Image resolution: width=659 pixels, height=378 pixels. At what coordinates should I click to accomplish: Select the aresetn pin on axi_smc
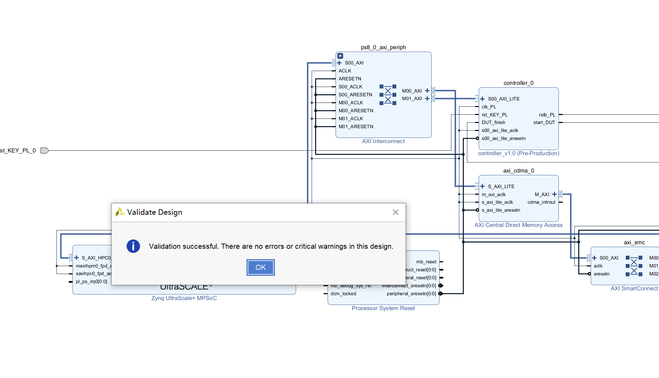(x=601, y=274)
